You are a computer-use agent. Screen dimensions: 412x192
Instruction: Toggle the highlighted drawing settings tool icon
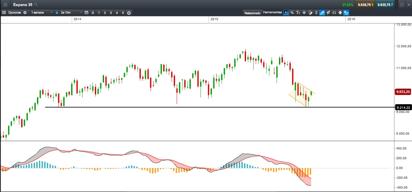point(346,13)
